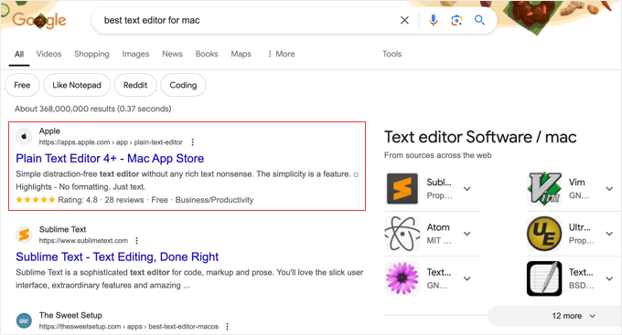The image size is (622, 335).
Task: Select the purple flower Text app icon
Action: [x=402, y=278]
